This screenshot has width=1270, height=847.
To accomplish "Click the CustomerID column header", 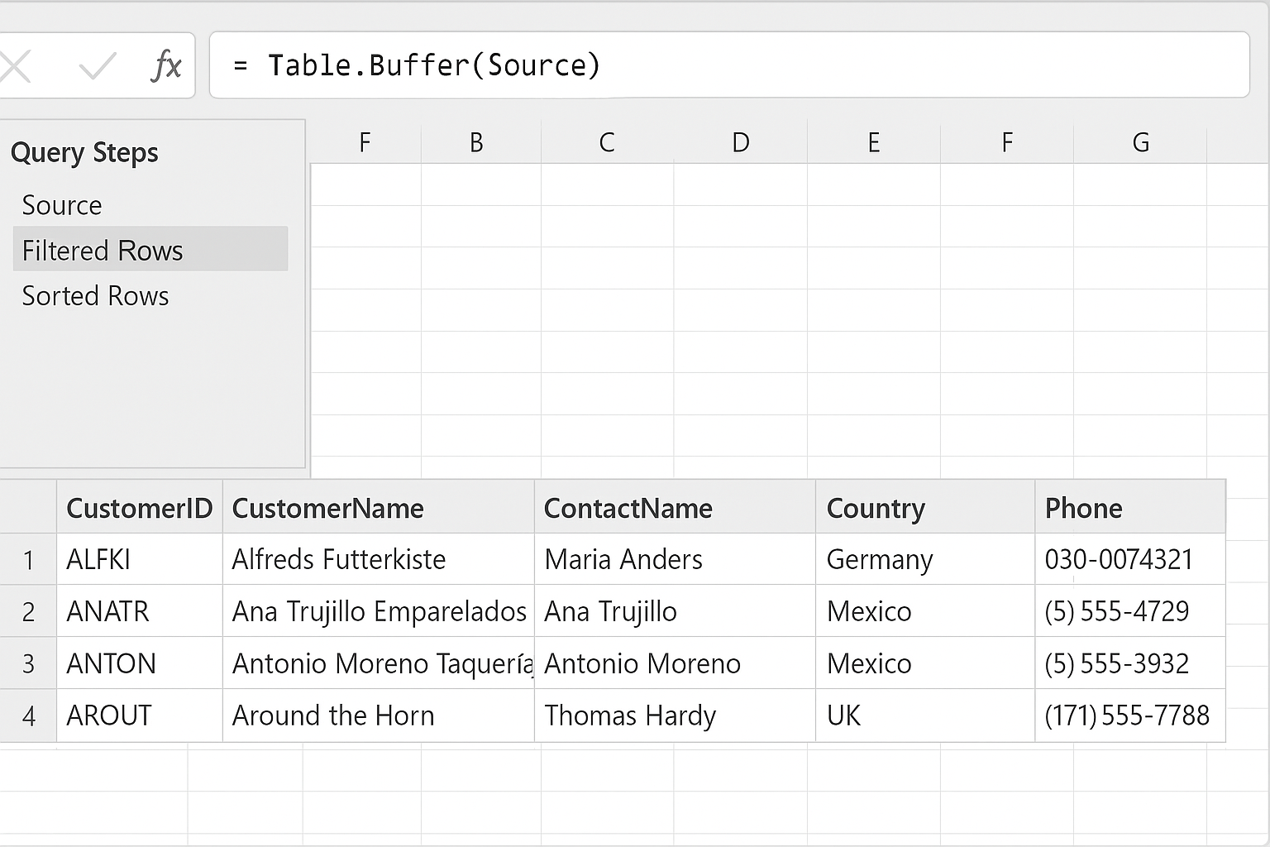I will pos(139,508).
